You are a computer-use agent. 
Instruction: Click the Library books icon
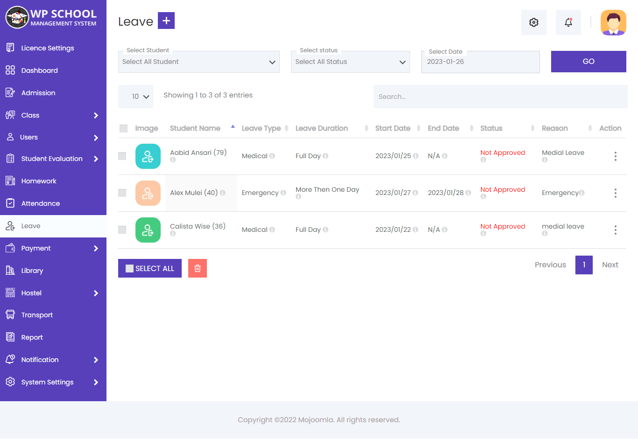pyautogui.click(x=10, y=271)
